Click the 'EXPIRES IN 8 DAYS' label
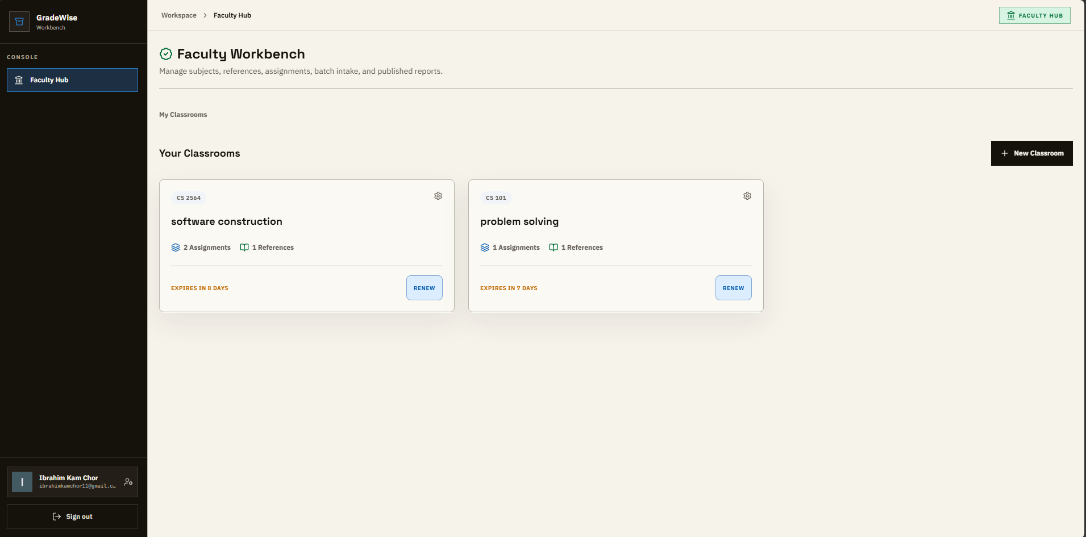1086x537 pixels. point(199,288)
